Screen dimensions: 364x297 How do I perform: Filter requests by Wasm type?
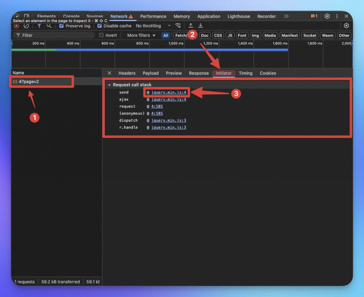tap(327, 36)
